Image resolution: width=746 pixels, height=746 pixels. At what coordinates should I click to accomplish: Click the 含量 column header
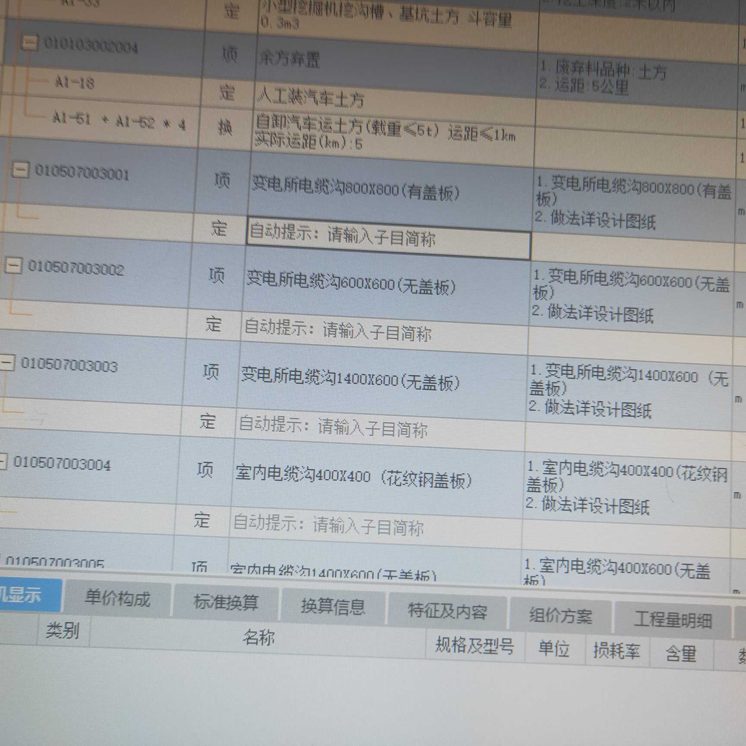tap(681, 653)
